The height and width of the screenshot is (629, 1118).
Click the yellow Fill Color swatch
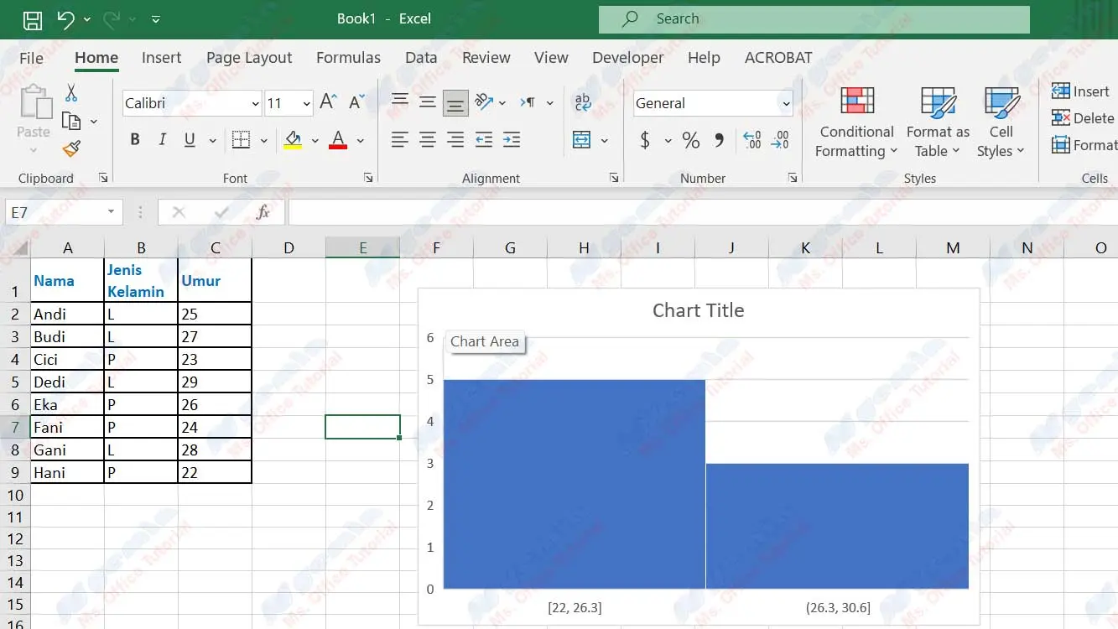click(293, 140)
